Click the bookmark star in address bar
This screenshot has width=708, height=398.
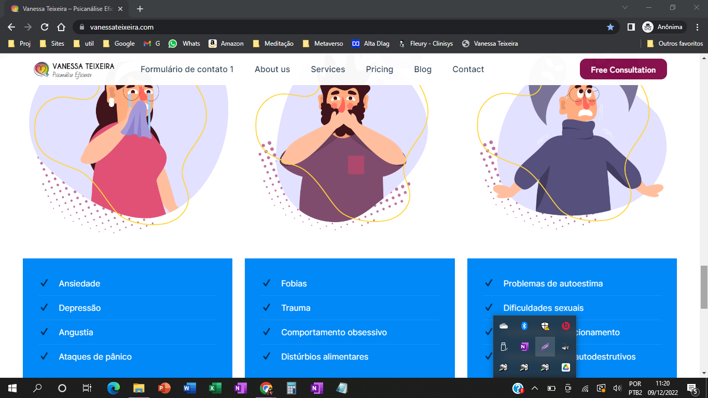point(610,27)
